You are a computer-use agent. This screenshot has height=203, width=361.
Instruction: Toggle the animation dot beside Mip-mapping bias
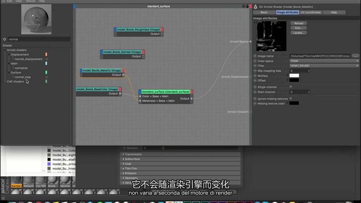point(255,70)
